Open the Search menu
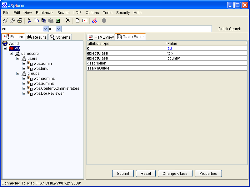 [63, 13]
